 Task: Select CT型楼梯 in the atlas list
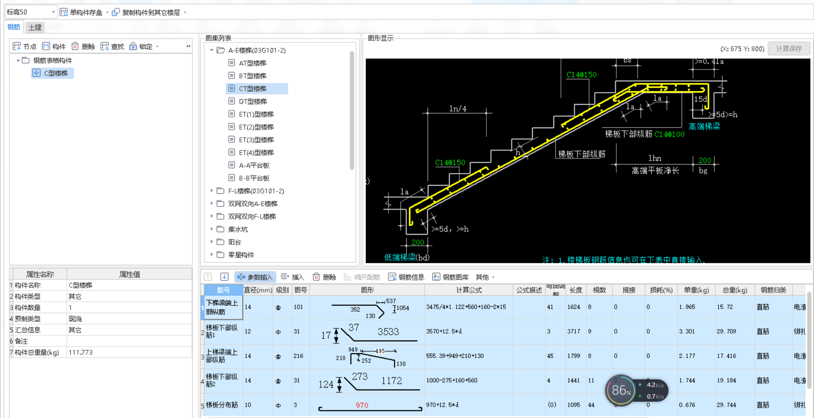click(x=257, y=89)
